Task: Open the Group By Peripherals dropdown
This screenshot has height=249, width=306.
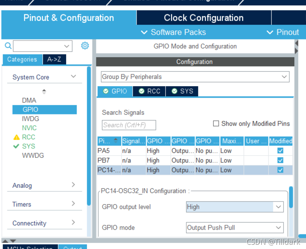Action: coord(195,77)
